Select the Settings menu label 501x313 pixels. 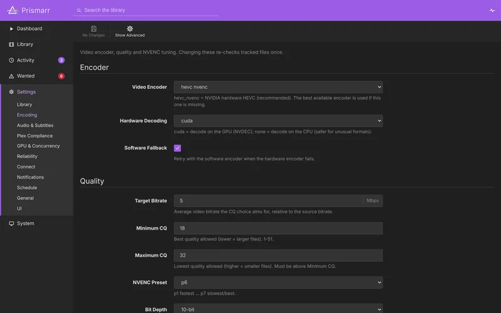tap(26, 92)
